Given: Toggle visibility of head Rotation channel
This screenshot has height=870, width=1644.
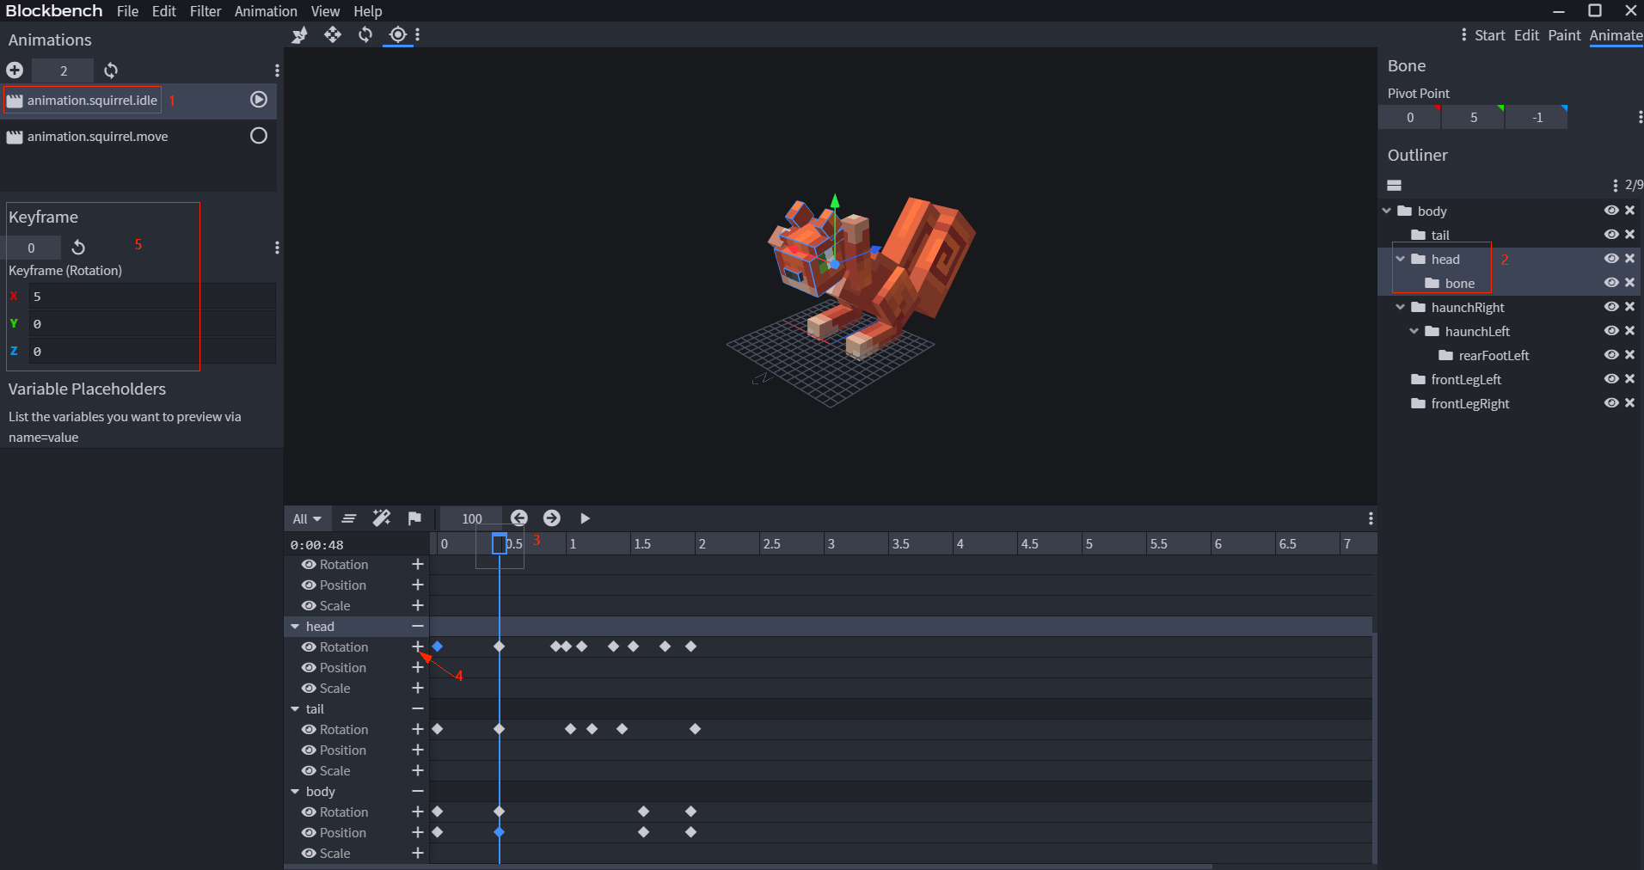Looking at the screenshot, I should [x=309, y=646].
